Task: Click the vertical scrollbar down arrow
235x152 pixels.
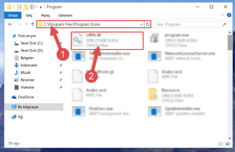Action: [x=230, y=138]
